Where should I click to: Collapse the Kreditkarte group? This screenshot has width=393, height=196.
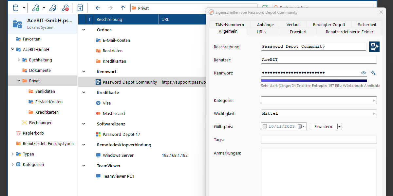coord(84,92)
